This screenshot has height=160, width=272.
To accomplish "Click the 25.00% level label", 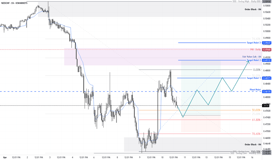I will (256, 114).
